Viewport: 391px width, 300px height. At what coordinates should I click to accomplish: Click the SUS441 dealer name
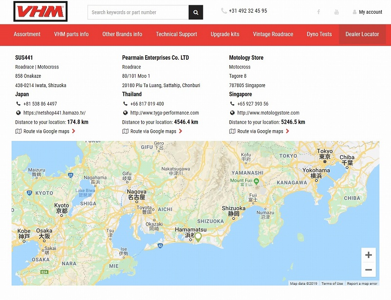click(x=24, y=58)
